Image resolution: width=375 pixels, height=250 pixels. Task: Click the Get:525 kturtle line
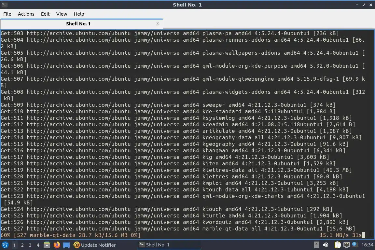point(172,215)
